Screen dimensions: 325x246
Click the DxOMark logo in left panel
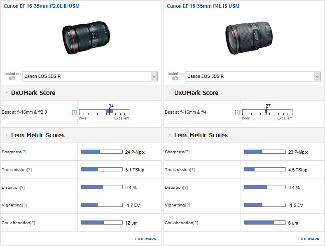coord(145,239)
